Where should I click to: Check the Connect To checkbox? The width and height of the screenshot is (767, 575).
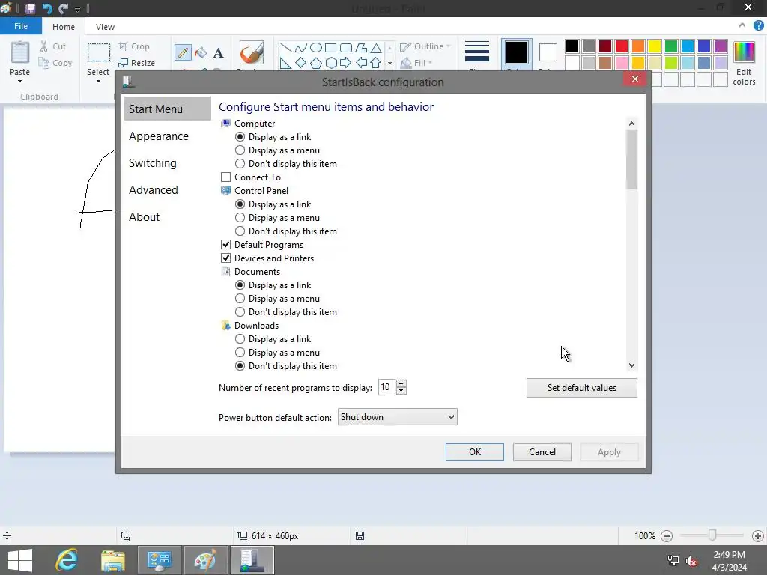[225, 177]
